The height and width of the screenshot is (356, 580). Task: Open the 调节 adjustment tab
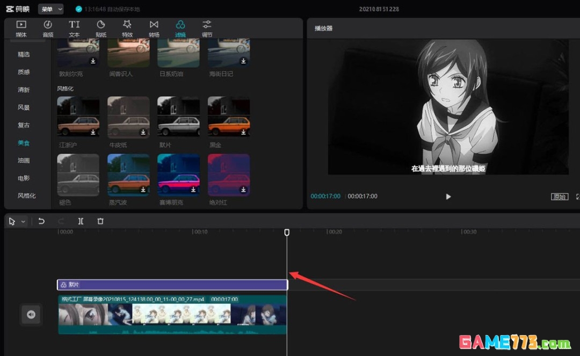coord(207,28)
